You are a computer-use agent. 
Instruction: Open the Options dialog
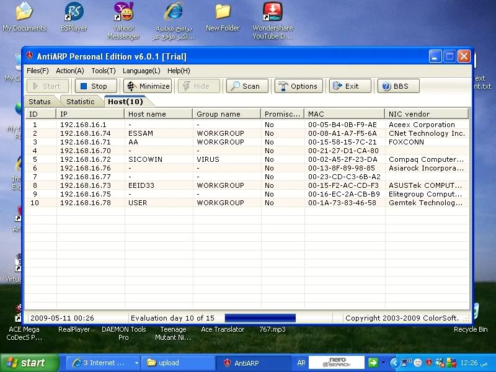(x=299, y=86)
